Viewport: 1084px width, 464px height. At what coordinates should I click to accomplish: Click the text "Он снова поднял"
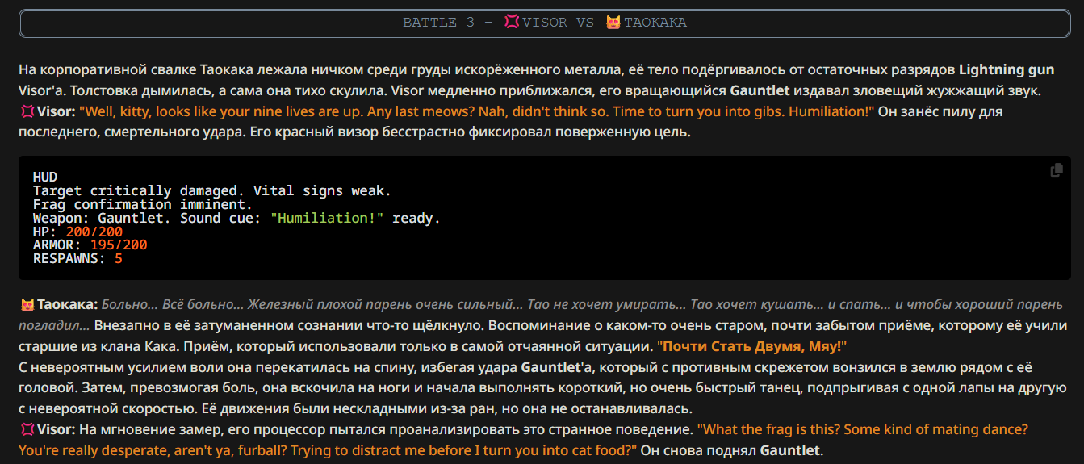tap(699, 450)
